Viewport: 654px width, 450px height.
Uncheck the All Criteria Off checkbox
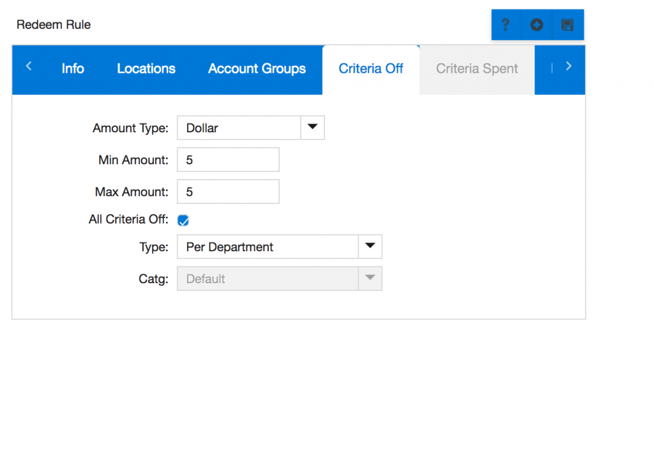point(183,220)
